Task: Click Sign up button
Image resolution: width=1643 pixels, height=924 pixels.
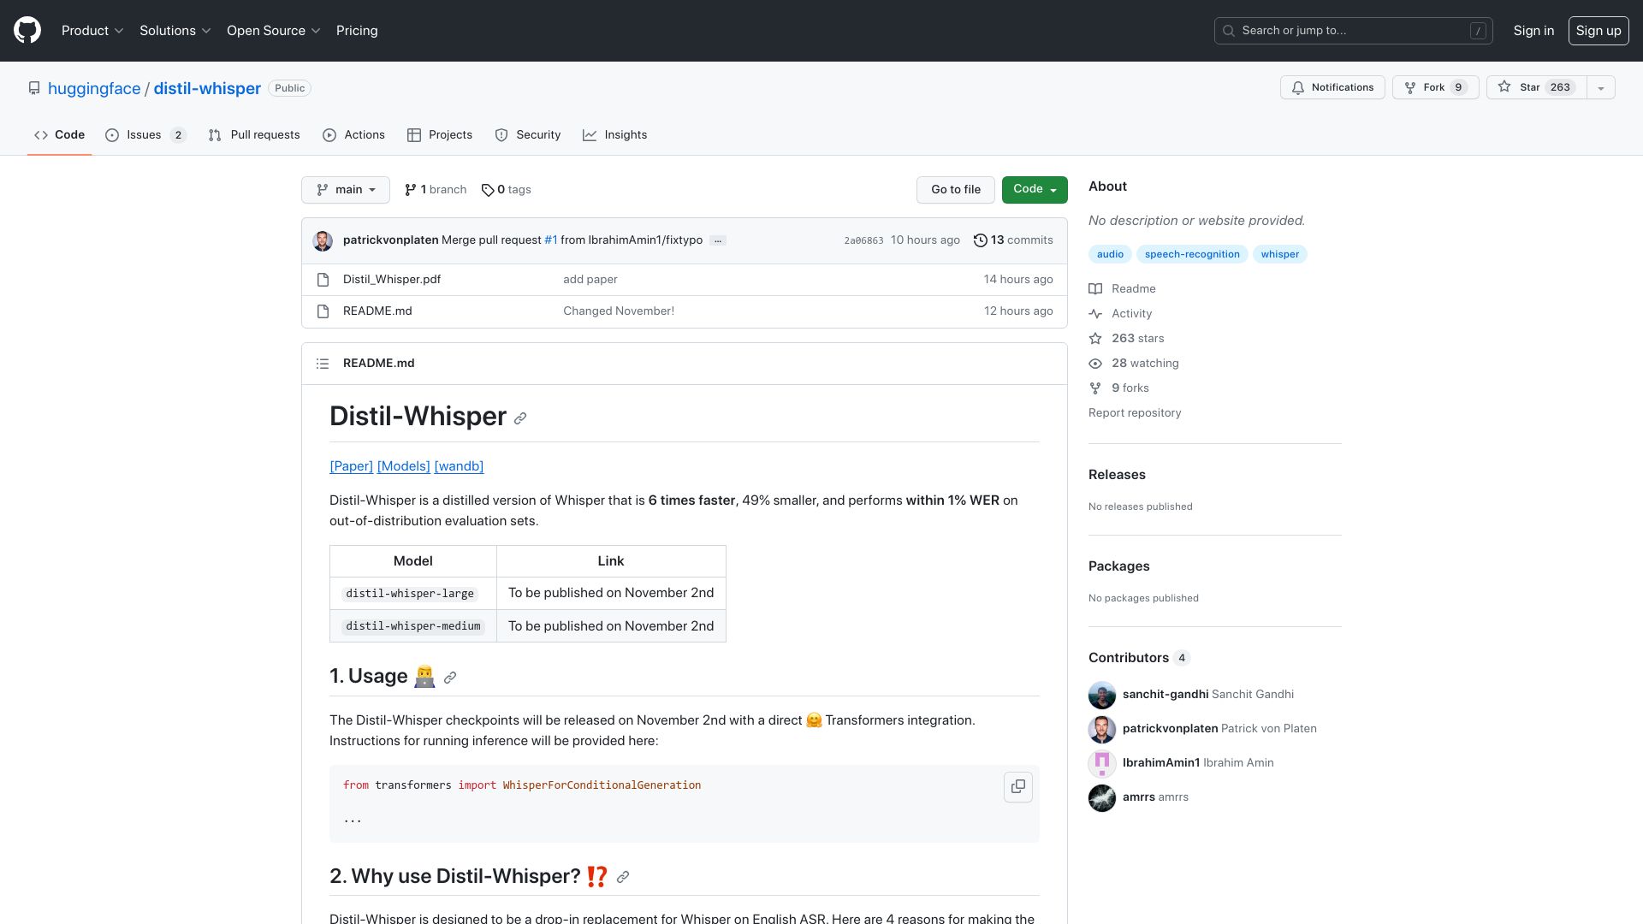Action: click(1598, 31)
